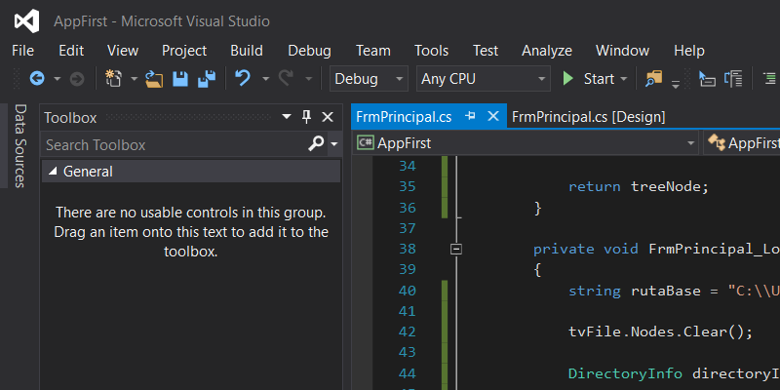The image size is (780, 390).
Task: Click the Save All icon
Action: 207,79
